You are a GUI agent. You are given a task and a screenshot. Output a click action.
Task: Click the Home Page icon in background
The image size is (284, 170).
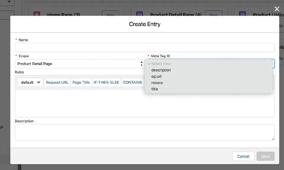(37, 14)
